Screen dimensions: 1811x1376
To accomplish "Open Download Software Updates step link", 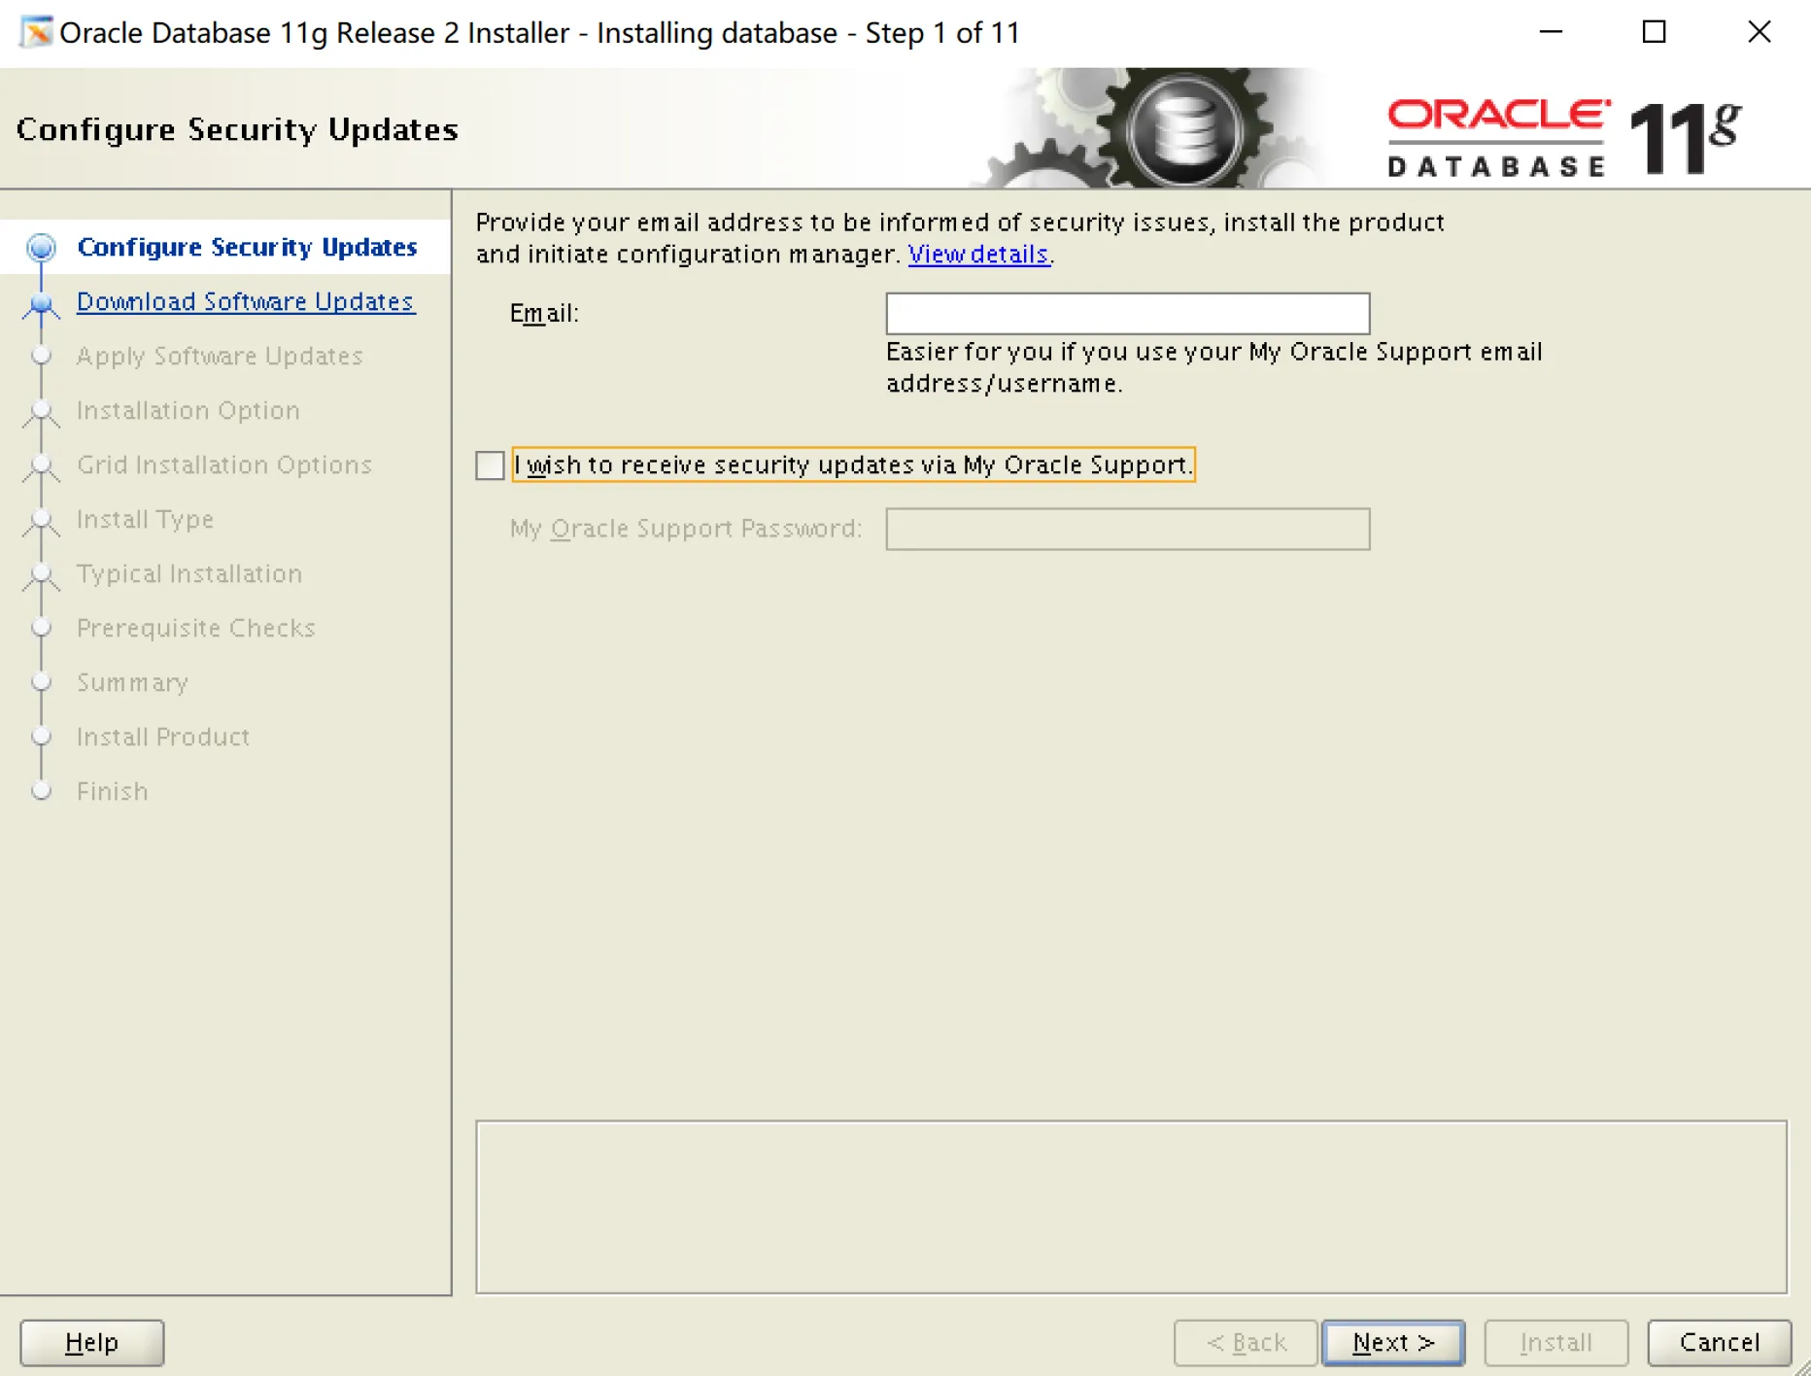I will (x=246, y=302).
